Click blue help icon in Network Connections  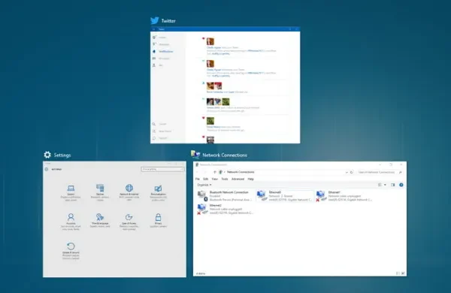click(x=401, y=185)
